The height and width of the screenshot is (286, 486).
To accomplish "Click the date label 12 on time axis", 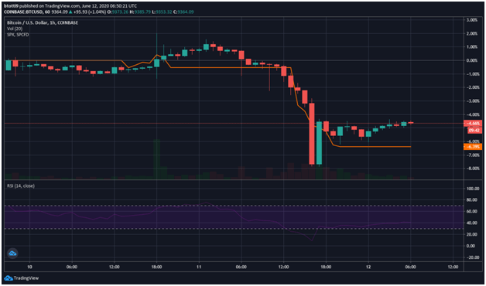I will (x=368, y=267).
